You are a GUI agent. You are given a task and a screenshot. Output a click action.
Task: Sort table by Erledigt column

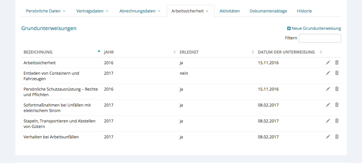coord(189,52)
